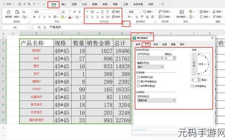The width and height of the screenshot is (225, 140).
Task: Click the justify alignment icon
Action: [x=102, y=17]
